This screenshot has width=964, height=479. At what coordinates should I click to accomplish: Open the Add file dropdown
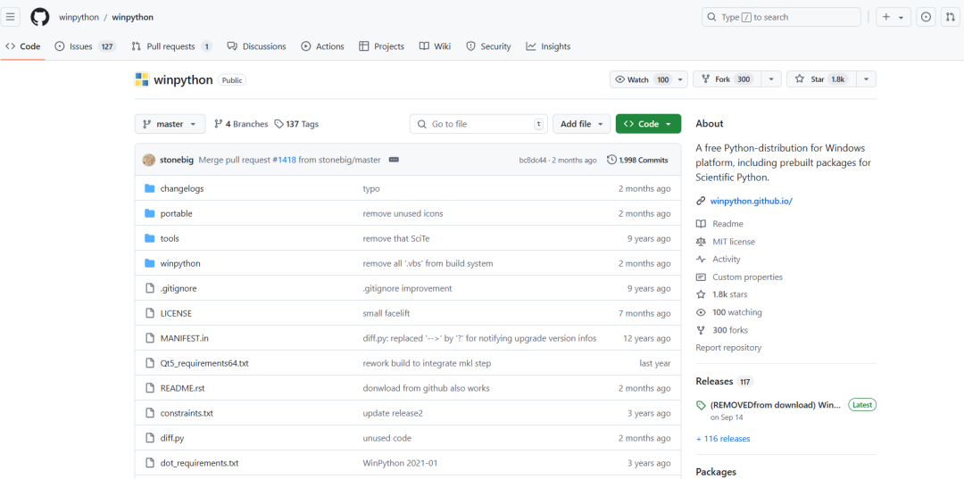tap(583, 124)
